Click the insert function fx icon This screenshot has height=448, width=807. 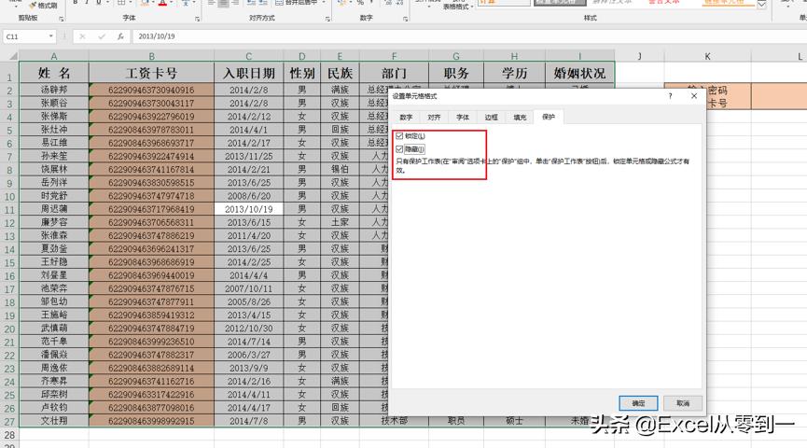click(x=120, y=36)
